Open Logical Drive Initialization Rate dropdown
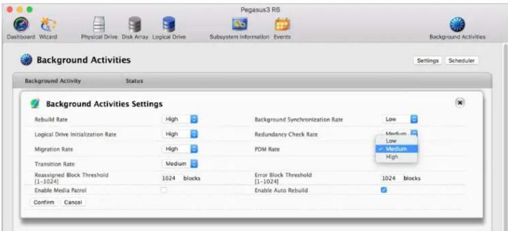This screenshot has height=231, width=508. [180, 134]
